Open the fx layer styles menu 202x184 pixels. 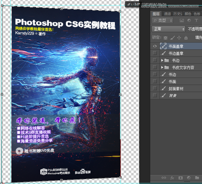[172, 178]
